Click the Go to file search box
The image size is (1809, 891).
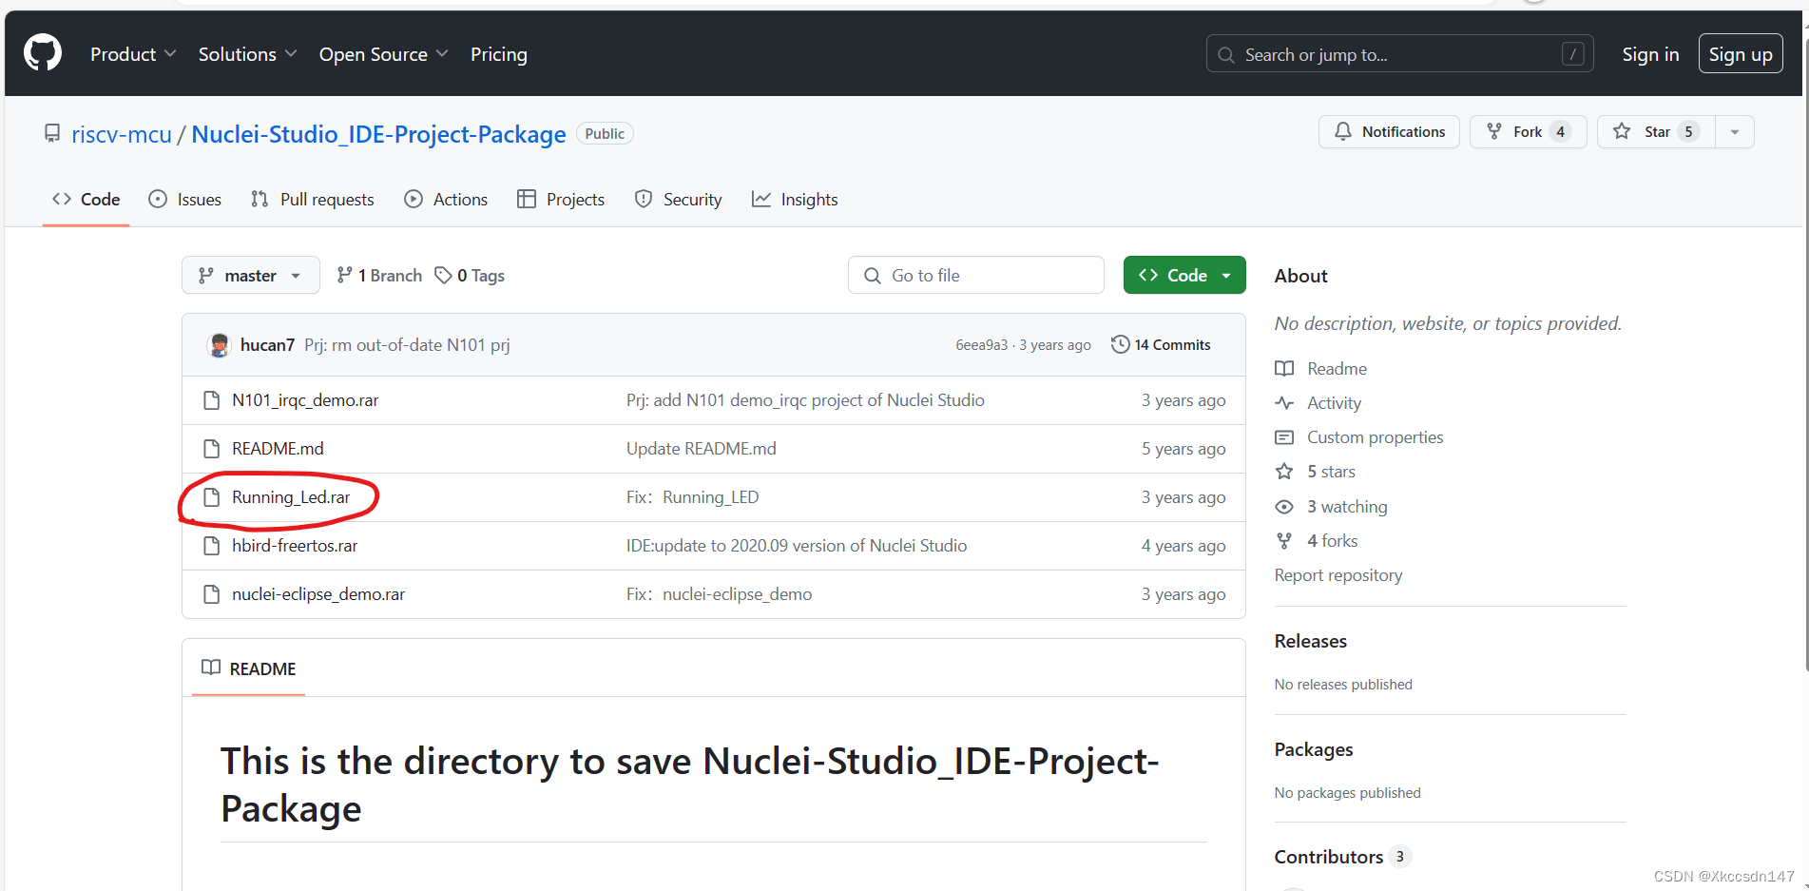976,275
